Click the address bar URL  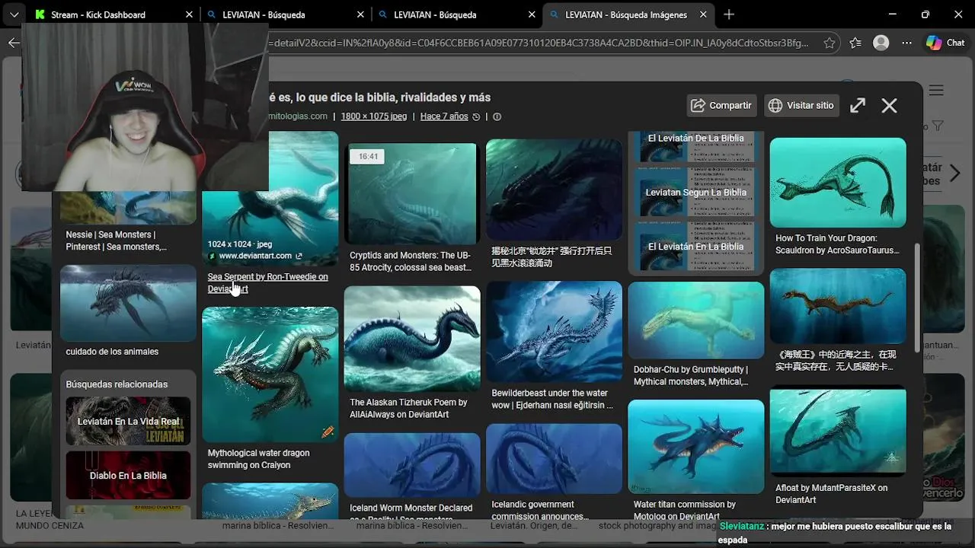point(539,43)
